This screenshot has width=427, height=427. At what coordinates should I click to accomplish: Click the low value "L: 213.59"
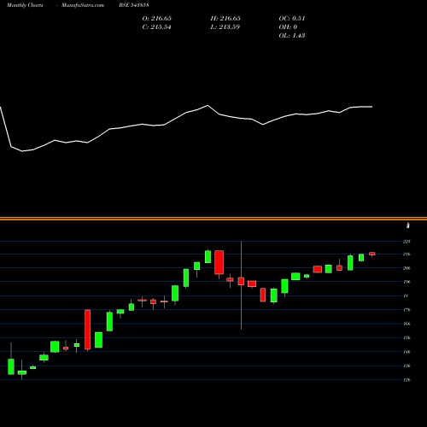pyautogui.click(x=225, y=26)
